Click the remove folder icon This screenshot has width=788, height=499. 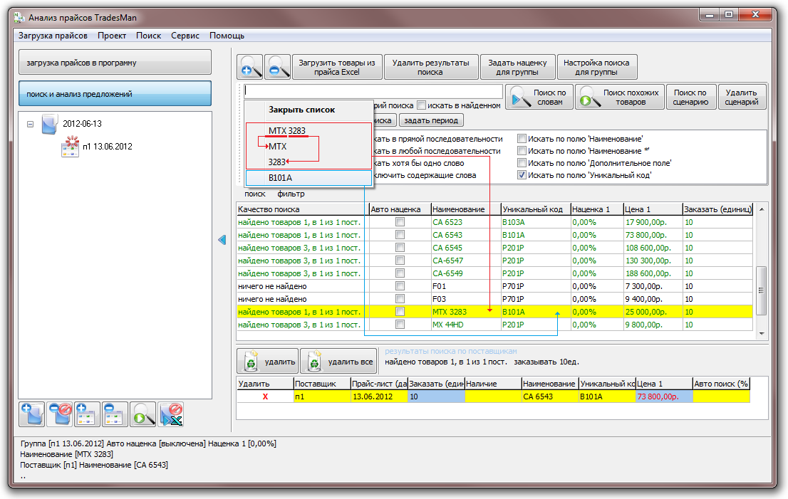[60, 414]
